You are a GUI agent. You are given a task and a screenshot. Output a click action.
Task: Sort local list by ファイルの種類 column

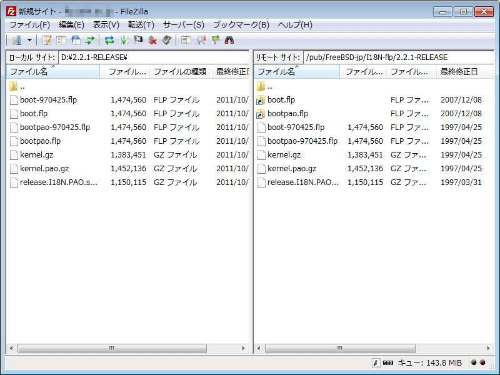click(181, 71)
